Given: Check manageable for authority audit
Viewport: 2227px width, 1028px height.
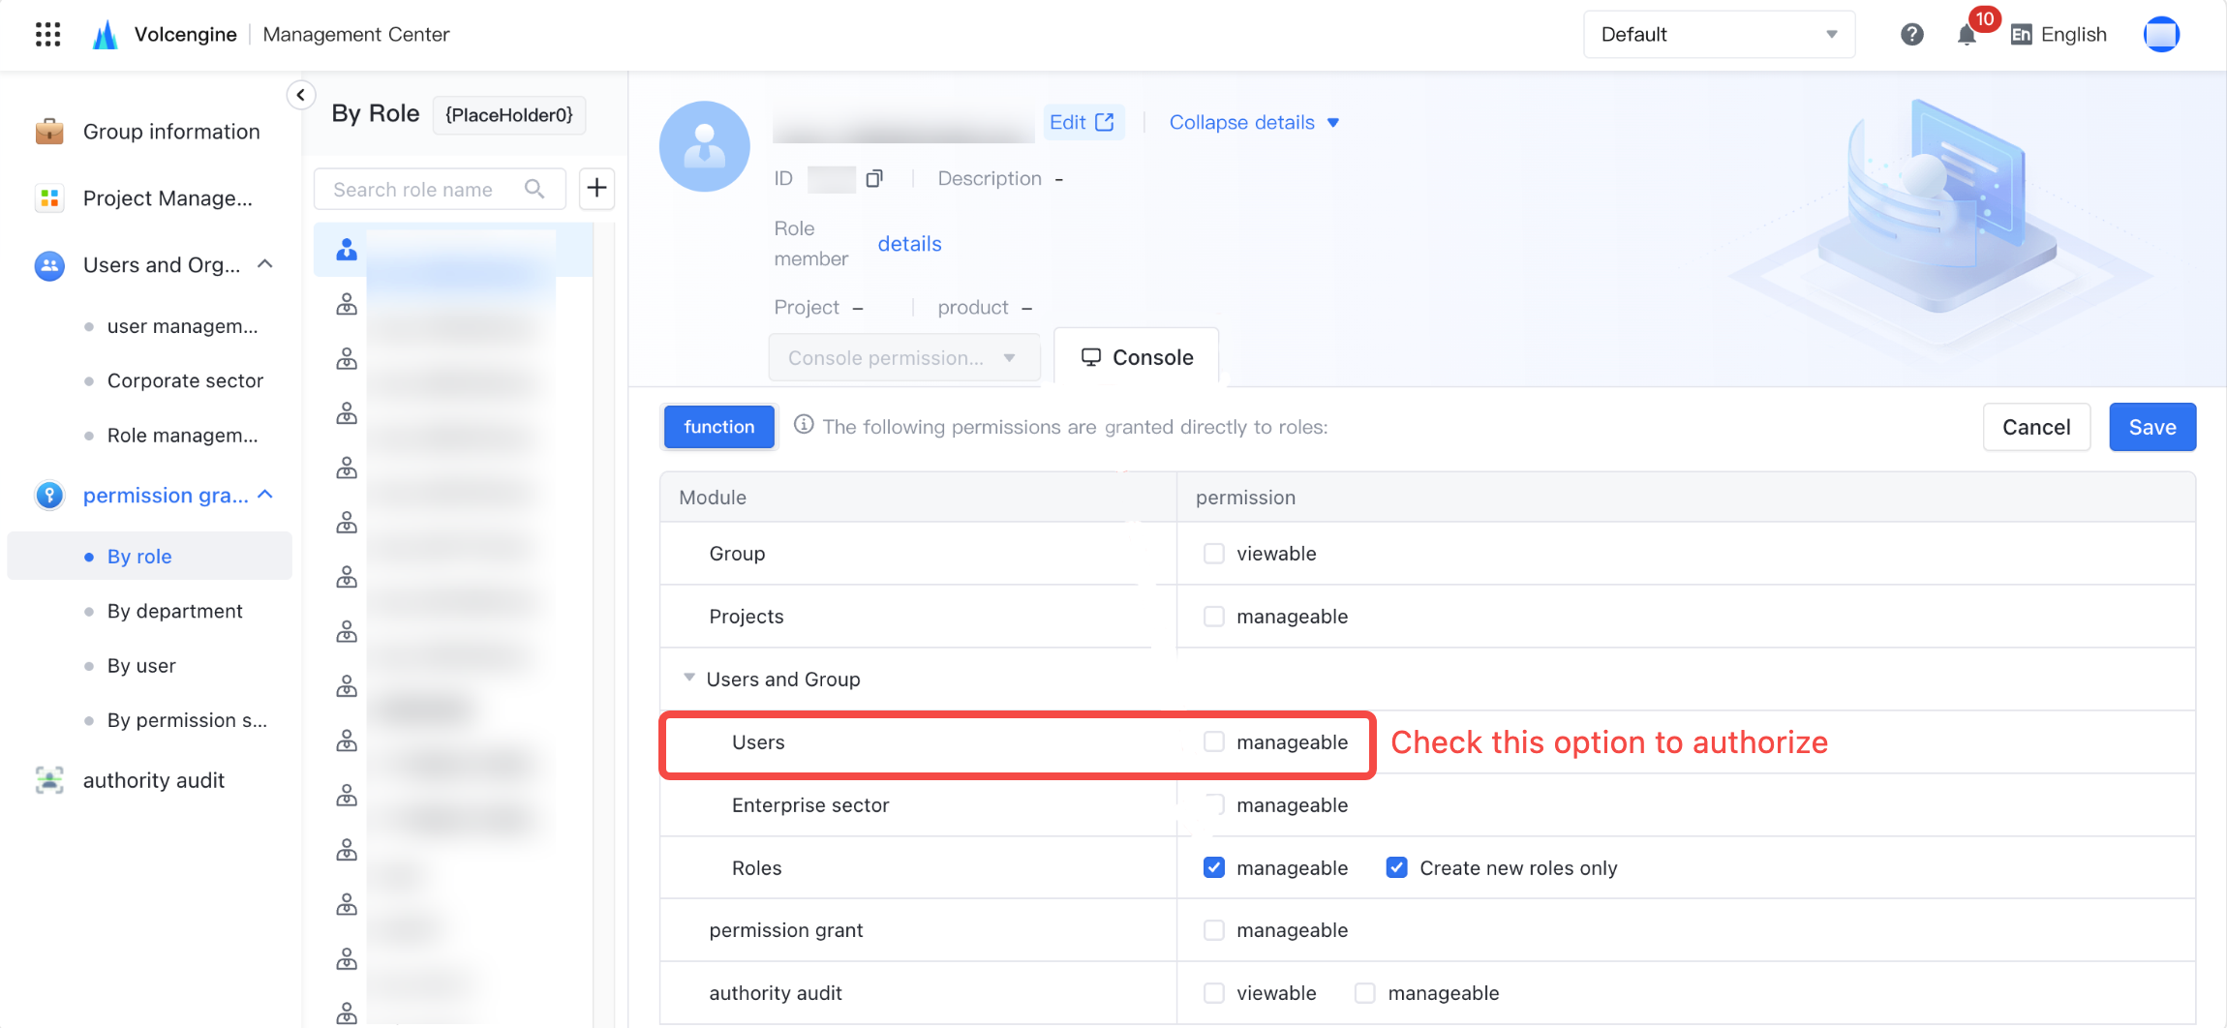Looking at the screenshot, I should coord(1365,993).
